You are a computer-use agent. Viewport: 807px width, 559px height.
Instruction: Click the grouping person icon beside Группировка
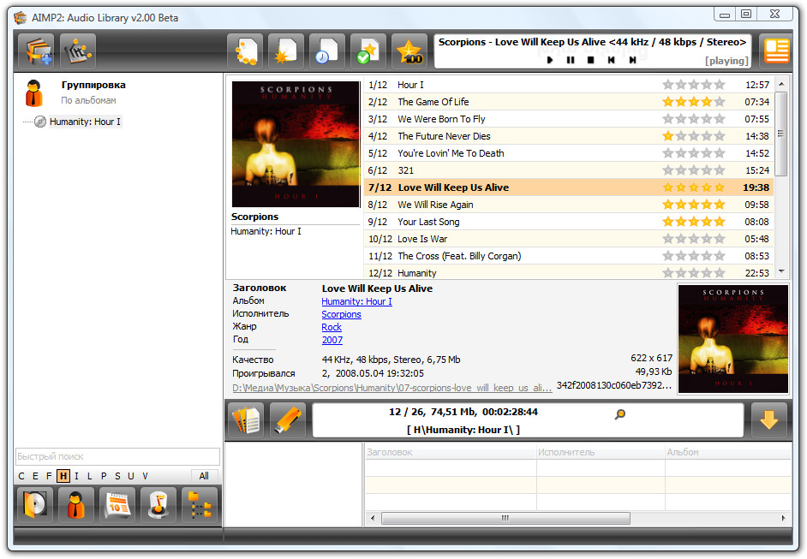click(x=34, y=92)
